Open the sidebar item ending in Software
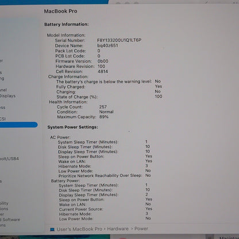 coord(10,219)
